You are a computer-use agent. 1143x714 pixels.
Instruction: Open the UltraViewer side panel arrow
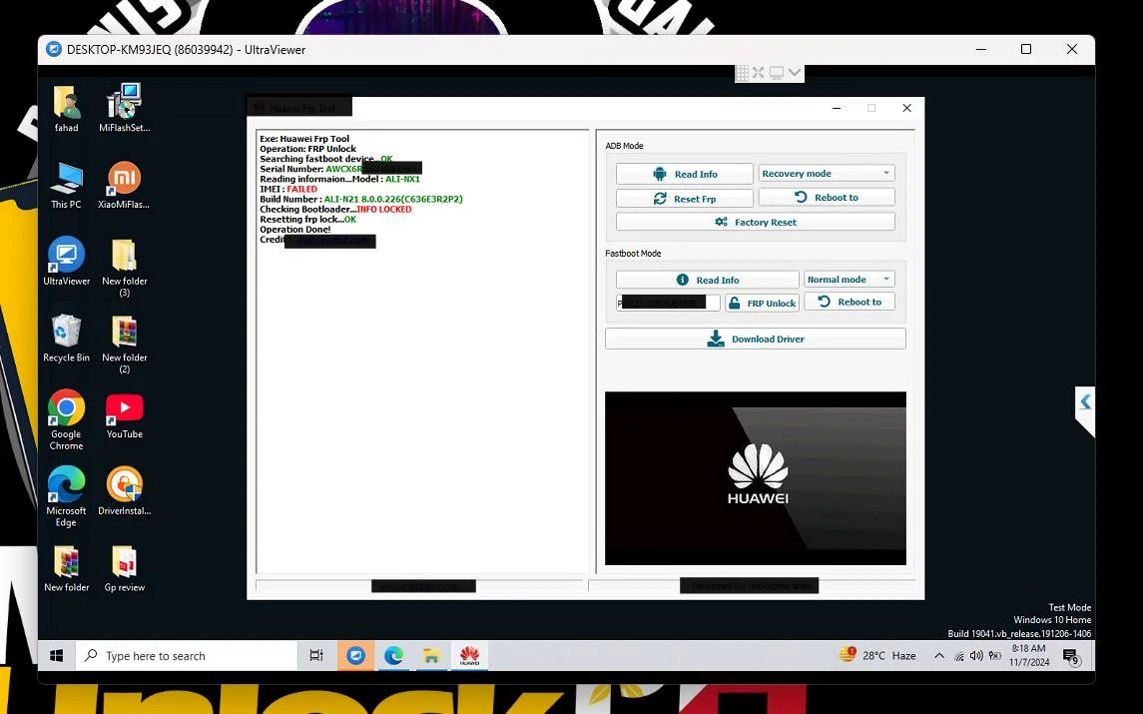click(1085, 401)
